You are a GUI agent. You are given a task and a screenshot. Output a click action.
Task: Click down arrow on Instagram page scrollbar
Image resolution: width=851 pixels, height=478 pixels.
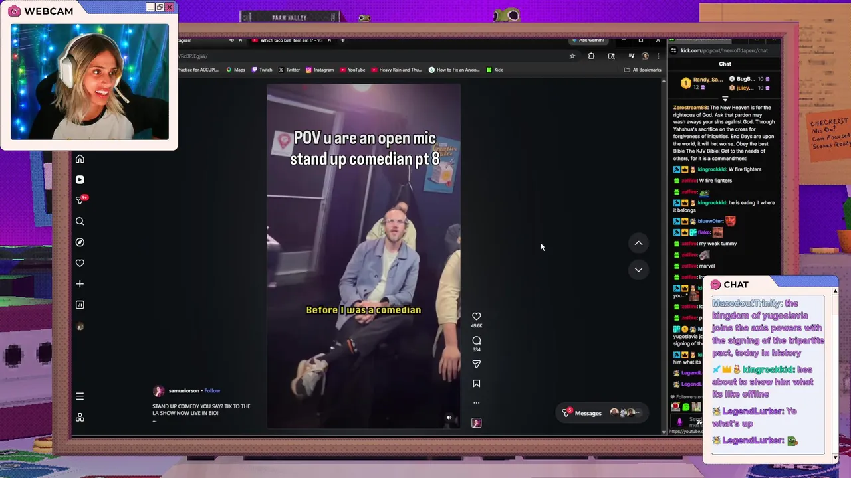tap(663, 432)
